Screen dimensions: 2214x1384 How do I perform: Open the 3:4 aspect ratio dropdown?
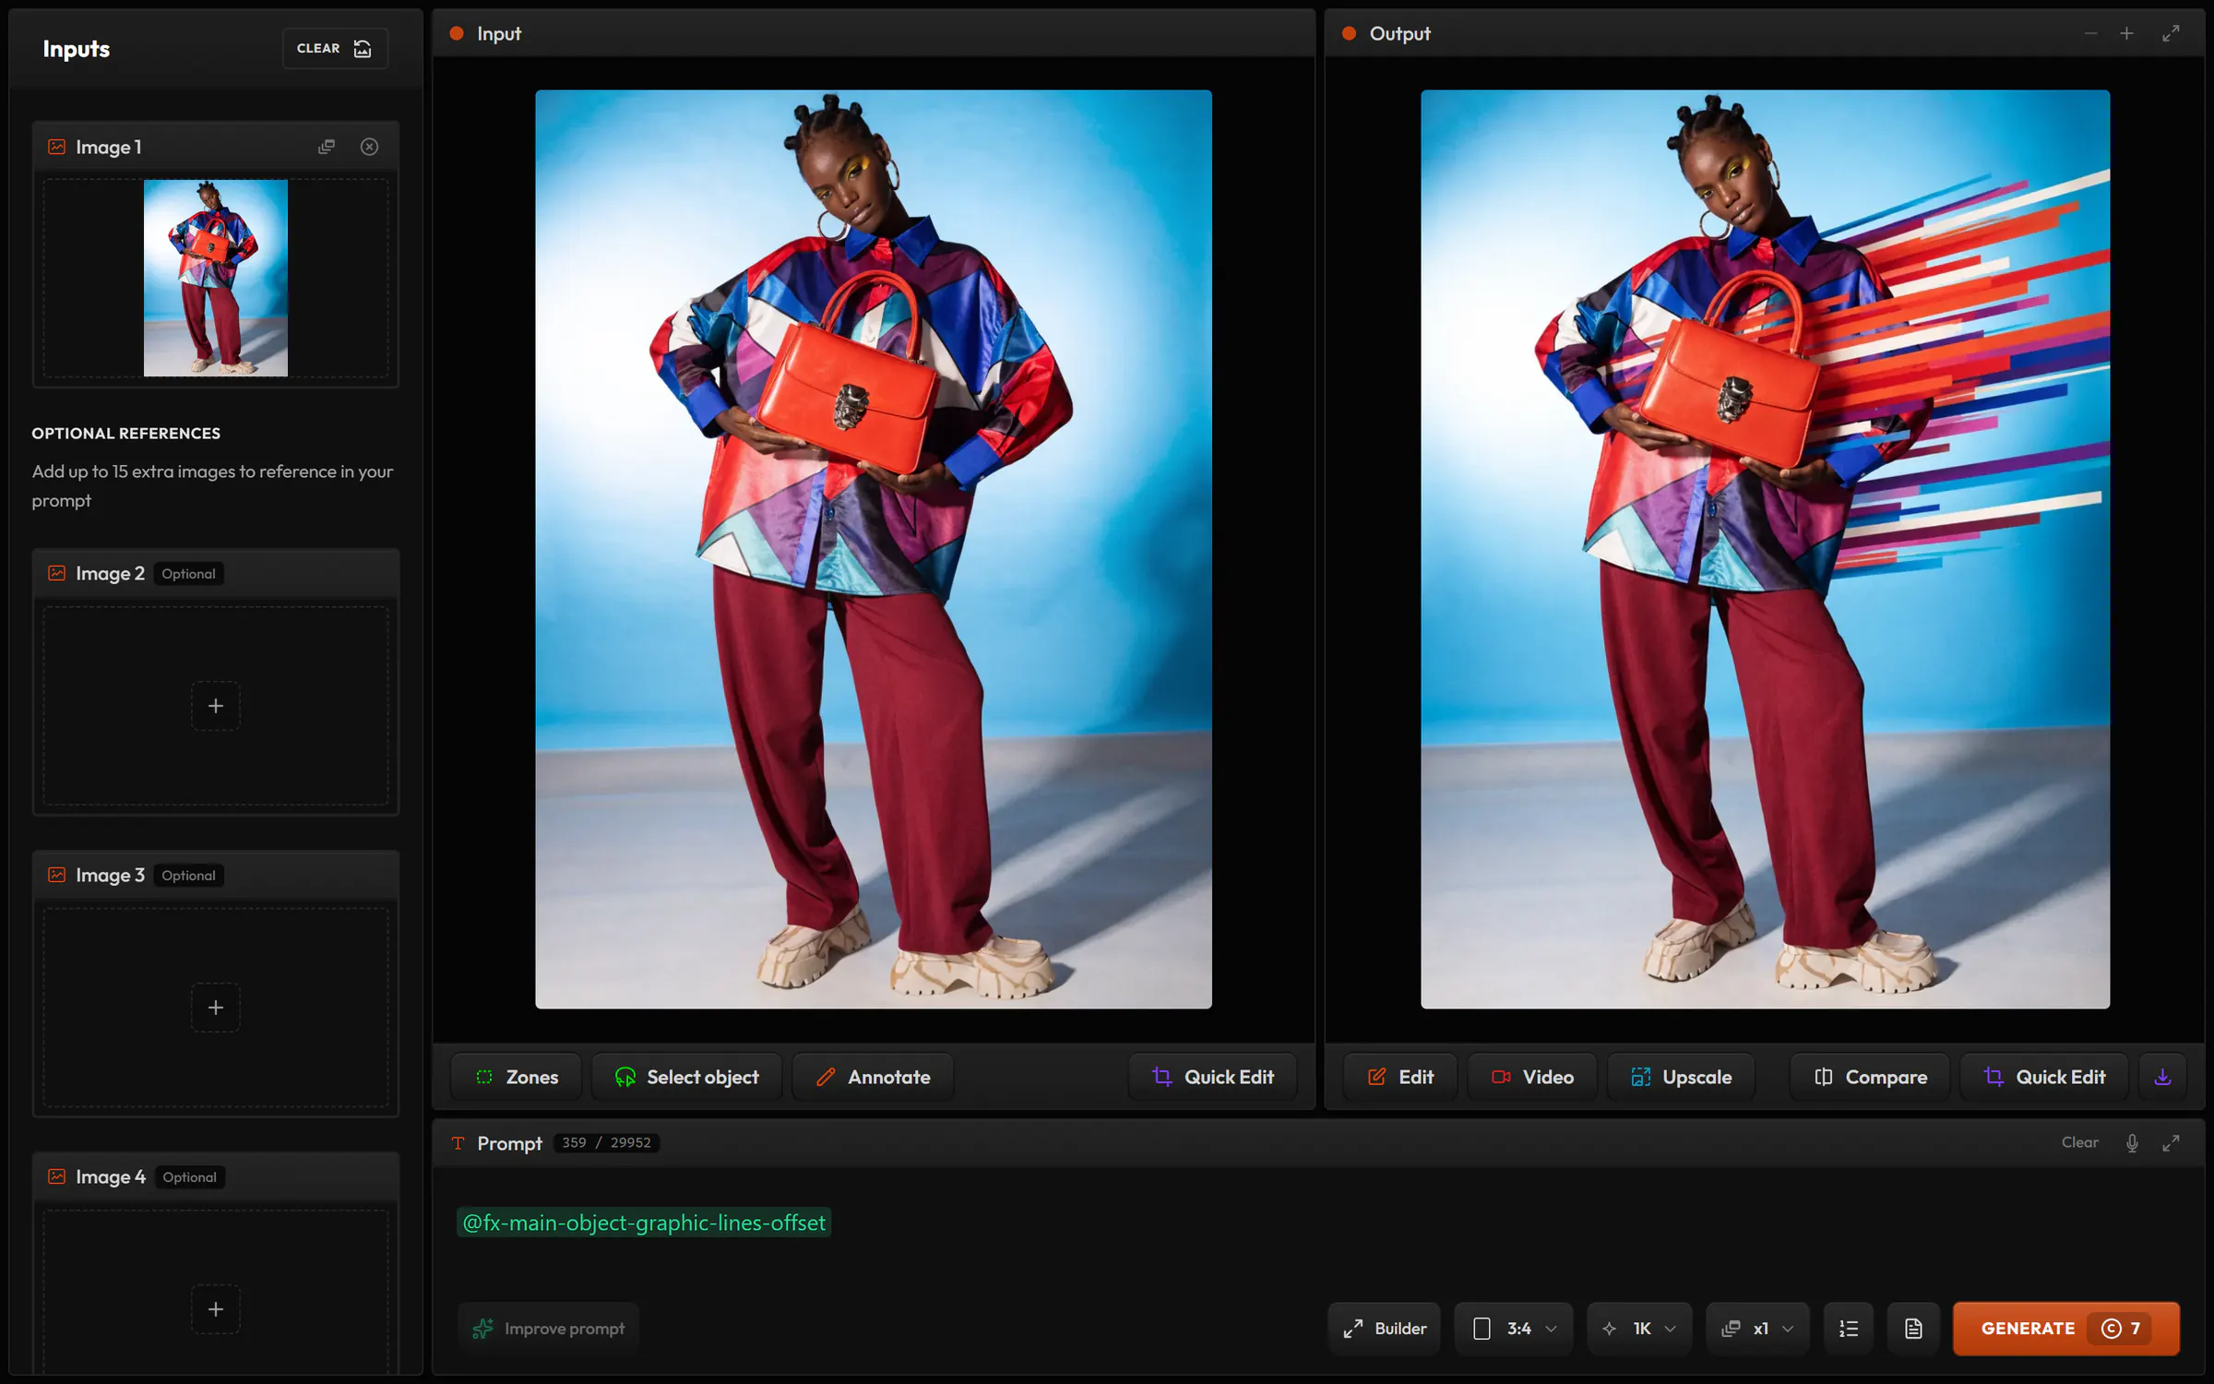(x=1514, y=1329)
